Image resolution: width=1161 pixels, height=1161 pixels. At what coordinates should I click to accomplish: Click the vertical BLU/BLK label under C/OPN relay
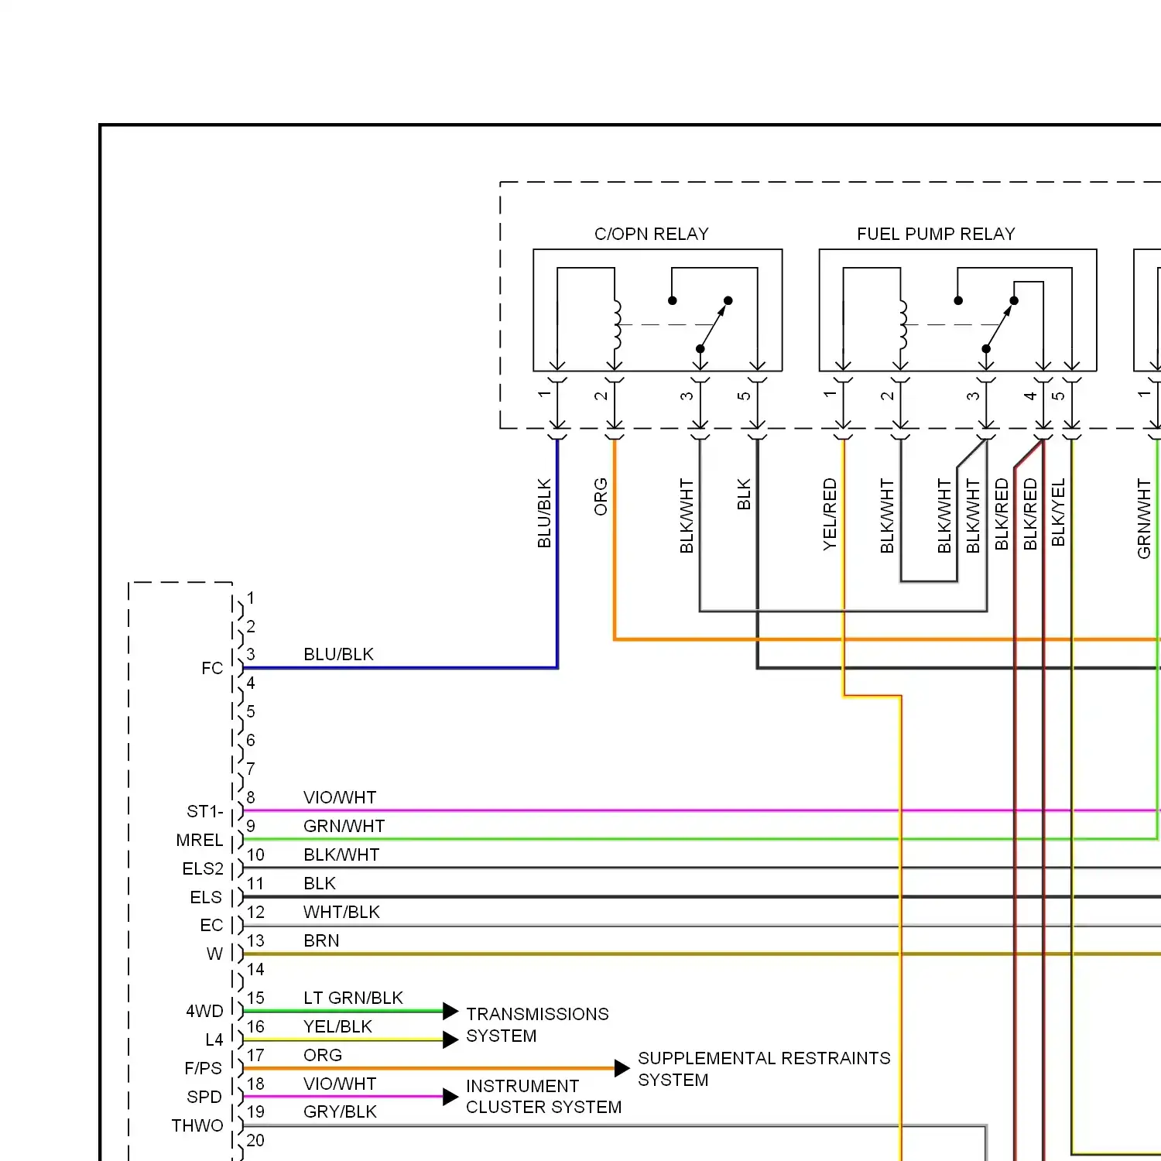click(x=544, y=513)
